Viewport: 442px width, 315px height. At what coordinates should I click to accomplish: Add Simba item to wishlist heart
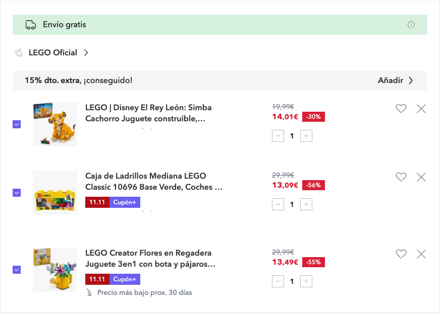coord(401,109)
